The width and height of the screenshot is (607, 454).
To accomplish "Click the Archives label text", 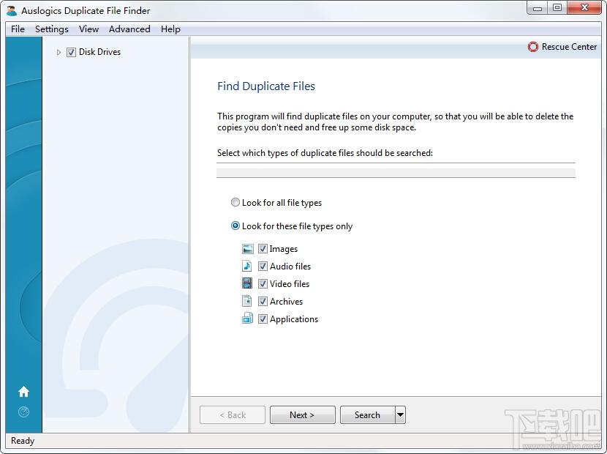I will pos(286,302).
